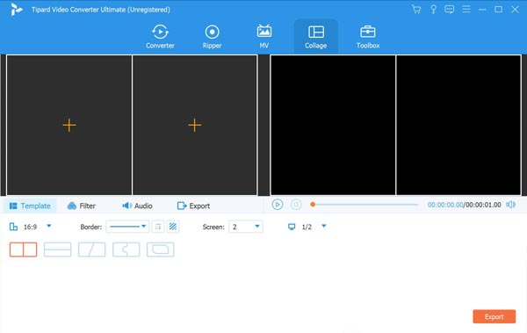The width and height of the screenshot is (527, 333).
Task: Switch to the MV module
Action: [x=264, y=37]
